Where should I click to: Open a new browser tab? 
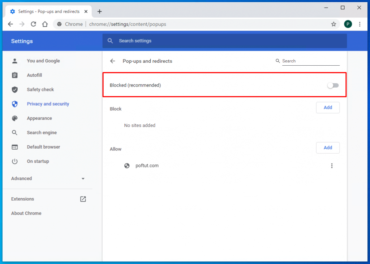pos(100,12)
